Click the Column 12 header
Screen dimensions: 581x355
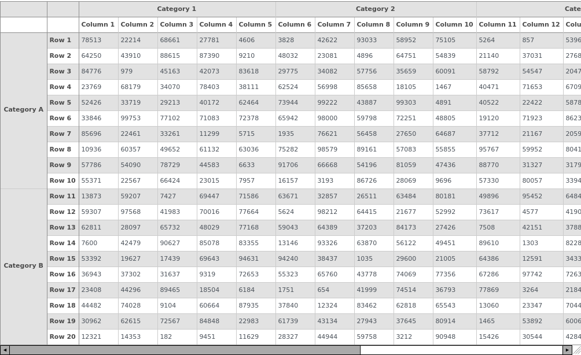click(541, 24)
